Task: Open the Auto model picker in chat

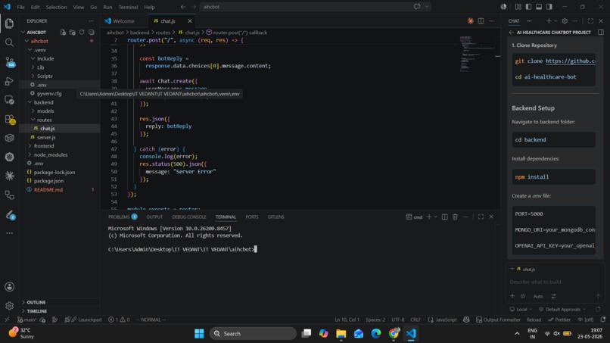Action: coord(538,296)
